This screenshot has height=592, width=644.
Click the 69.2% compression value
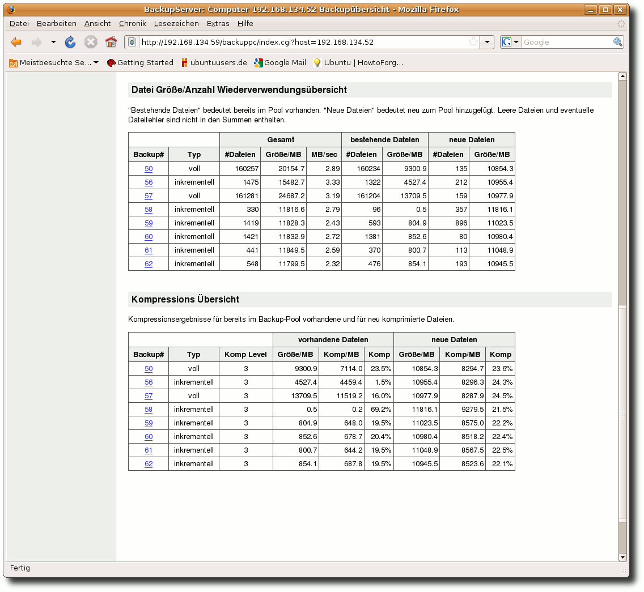(379, 410)
